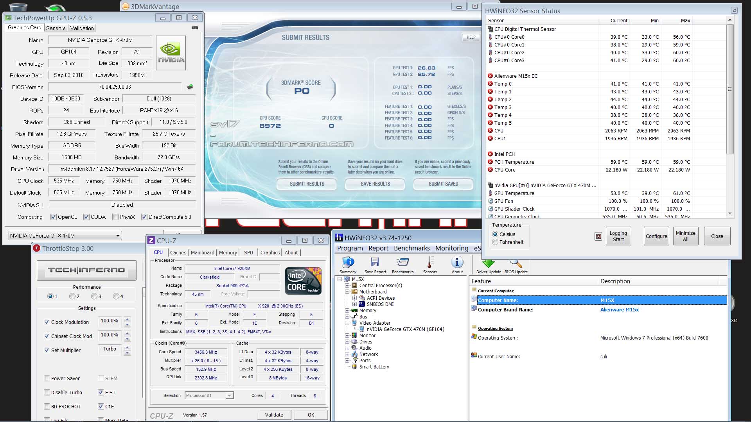Click the CPU Digital Thermal Sensor icon
751x422 pixels.
(490, 29)
